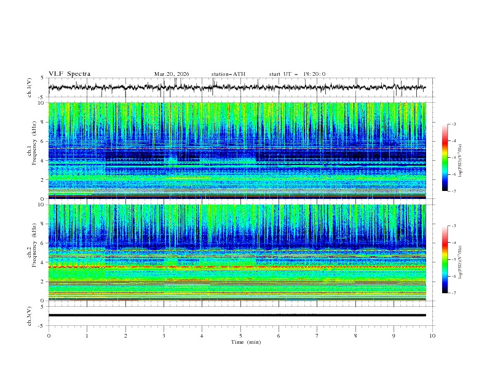The image size is (487, 377).
Task: Click the time axis tick label "10"
Action: point(432,336)
